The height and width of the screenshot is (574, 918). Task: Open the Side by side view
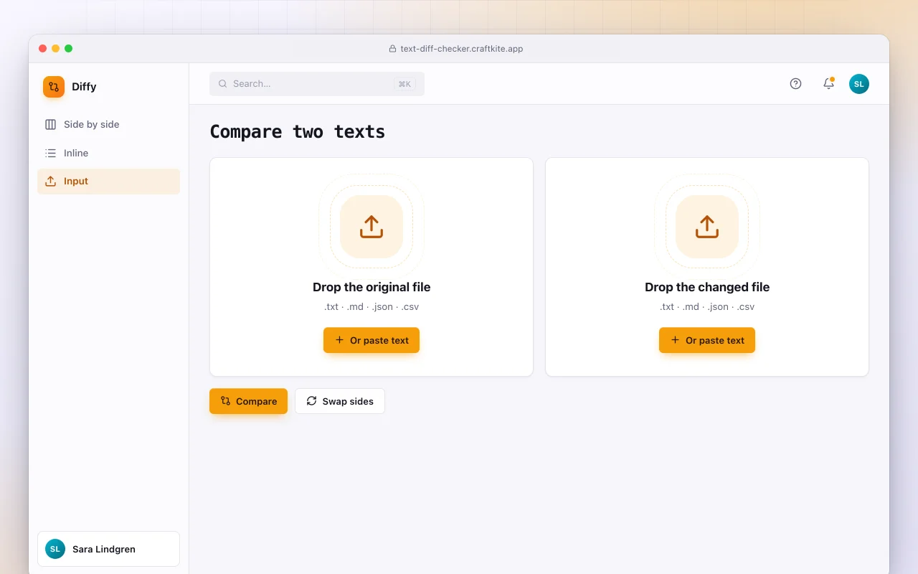108,124
